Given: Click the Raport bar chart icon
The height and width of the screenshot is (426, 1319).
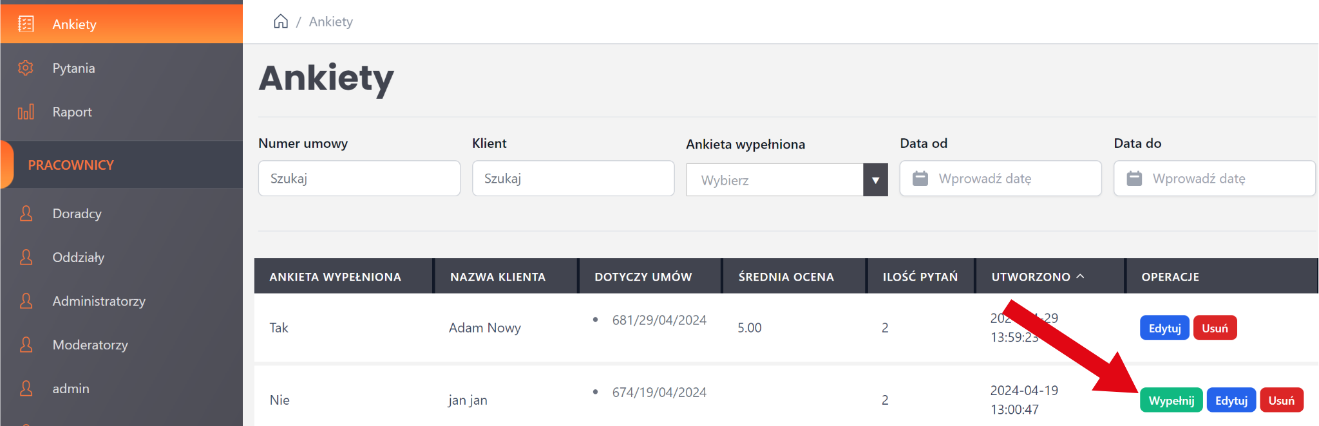Looking at the screenshot, I should [x=26, y=112].
